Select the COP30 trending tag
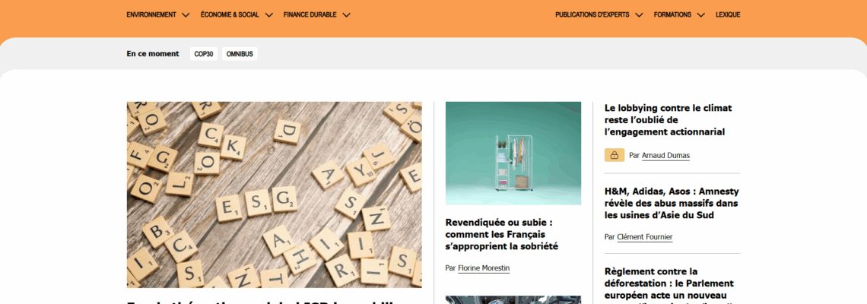 (x=204, y=54)
